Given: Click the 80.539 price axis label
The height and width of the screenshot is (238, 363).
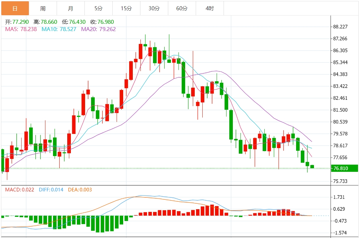Looking at the screenshot, I should click(340, 122).
